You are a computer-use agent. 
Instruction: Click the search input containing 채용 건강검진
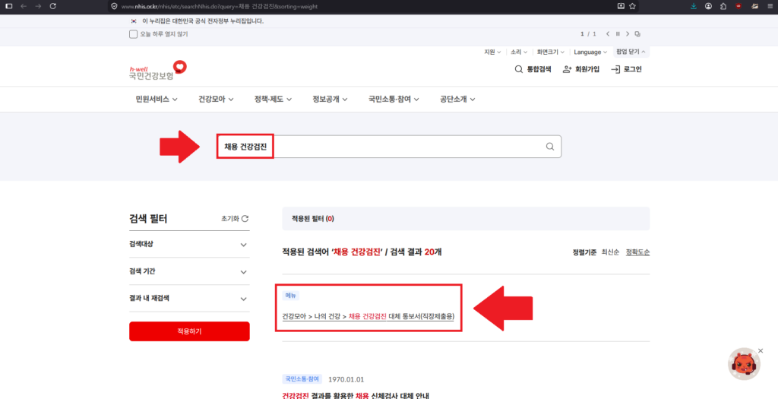[x=389, y=147]
